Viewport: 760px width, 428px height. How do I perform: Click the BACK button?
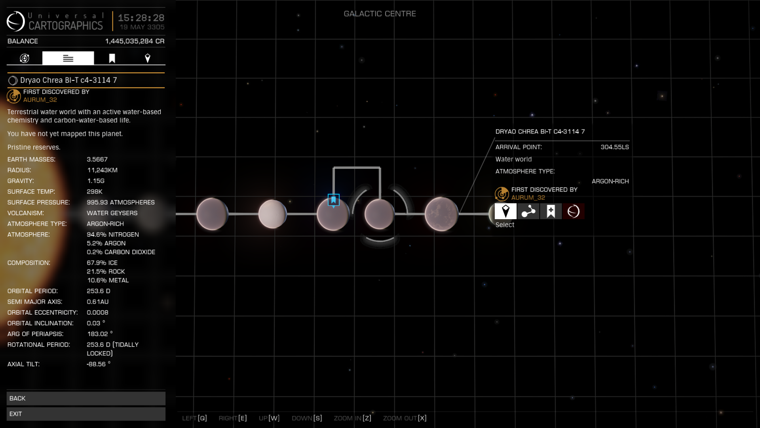click(86, 398)
